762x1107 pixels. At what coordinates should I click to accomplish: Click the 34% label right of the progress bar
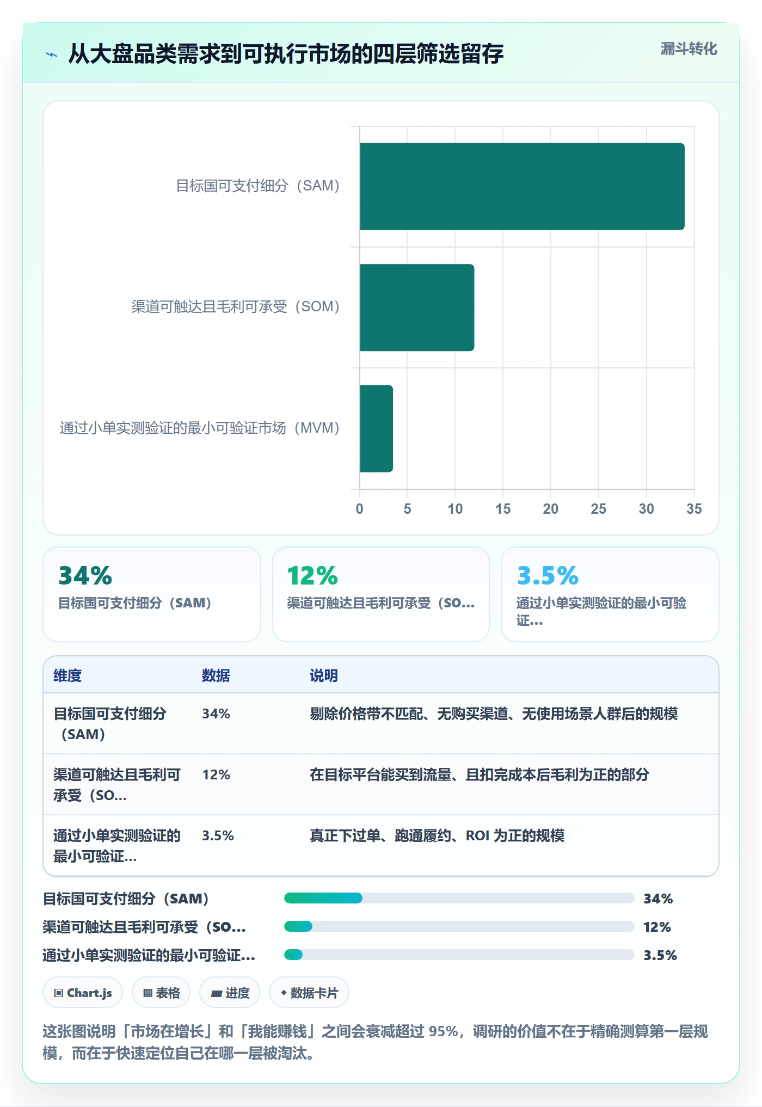pos(658,899)
